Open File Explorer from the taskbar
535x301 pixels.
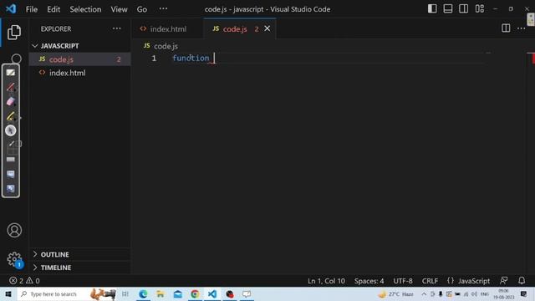[160, 293]
